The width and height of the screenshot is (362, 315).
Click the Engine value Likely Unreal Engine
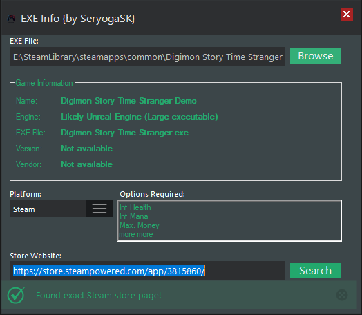(x=140, y=117)
